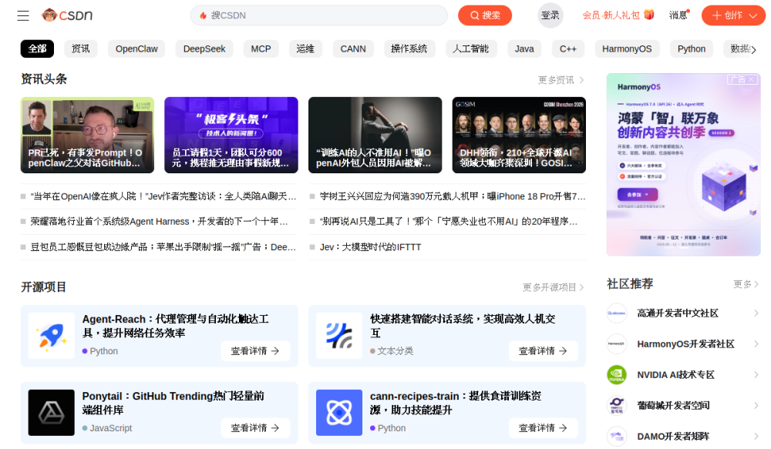Screen dimensions: 771x449
Task: Select the 全部 category tab
Action: [x=37, y=49]
